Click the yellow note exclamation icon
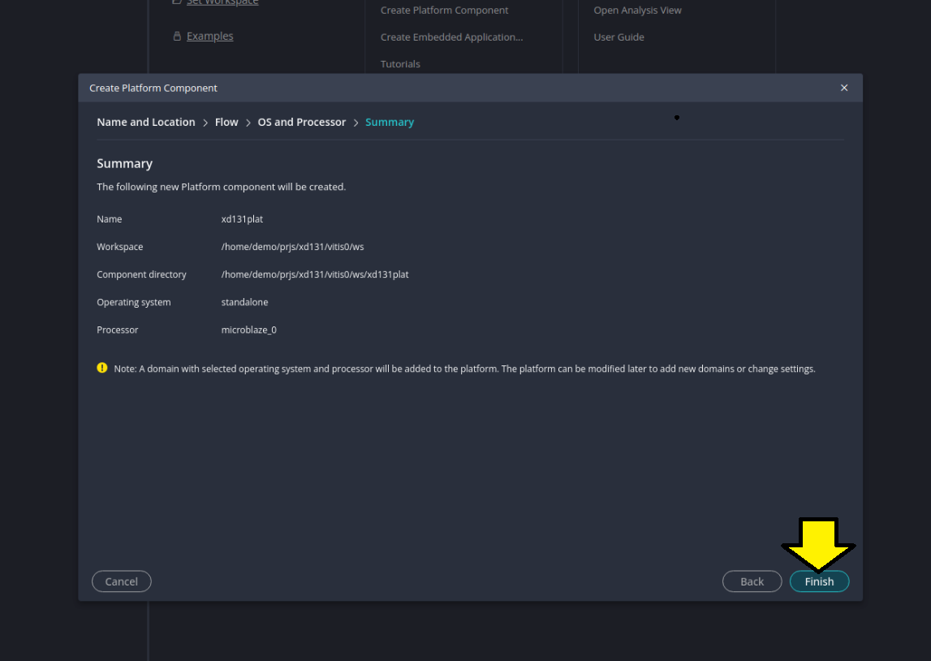The image size is (931, 661). [x=101, y=367]
